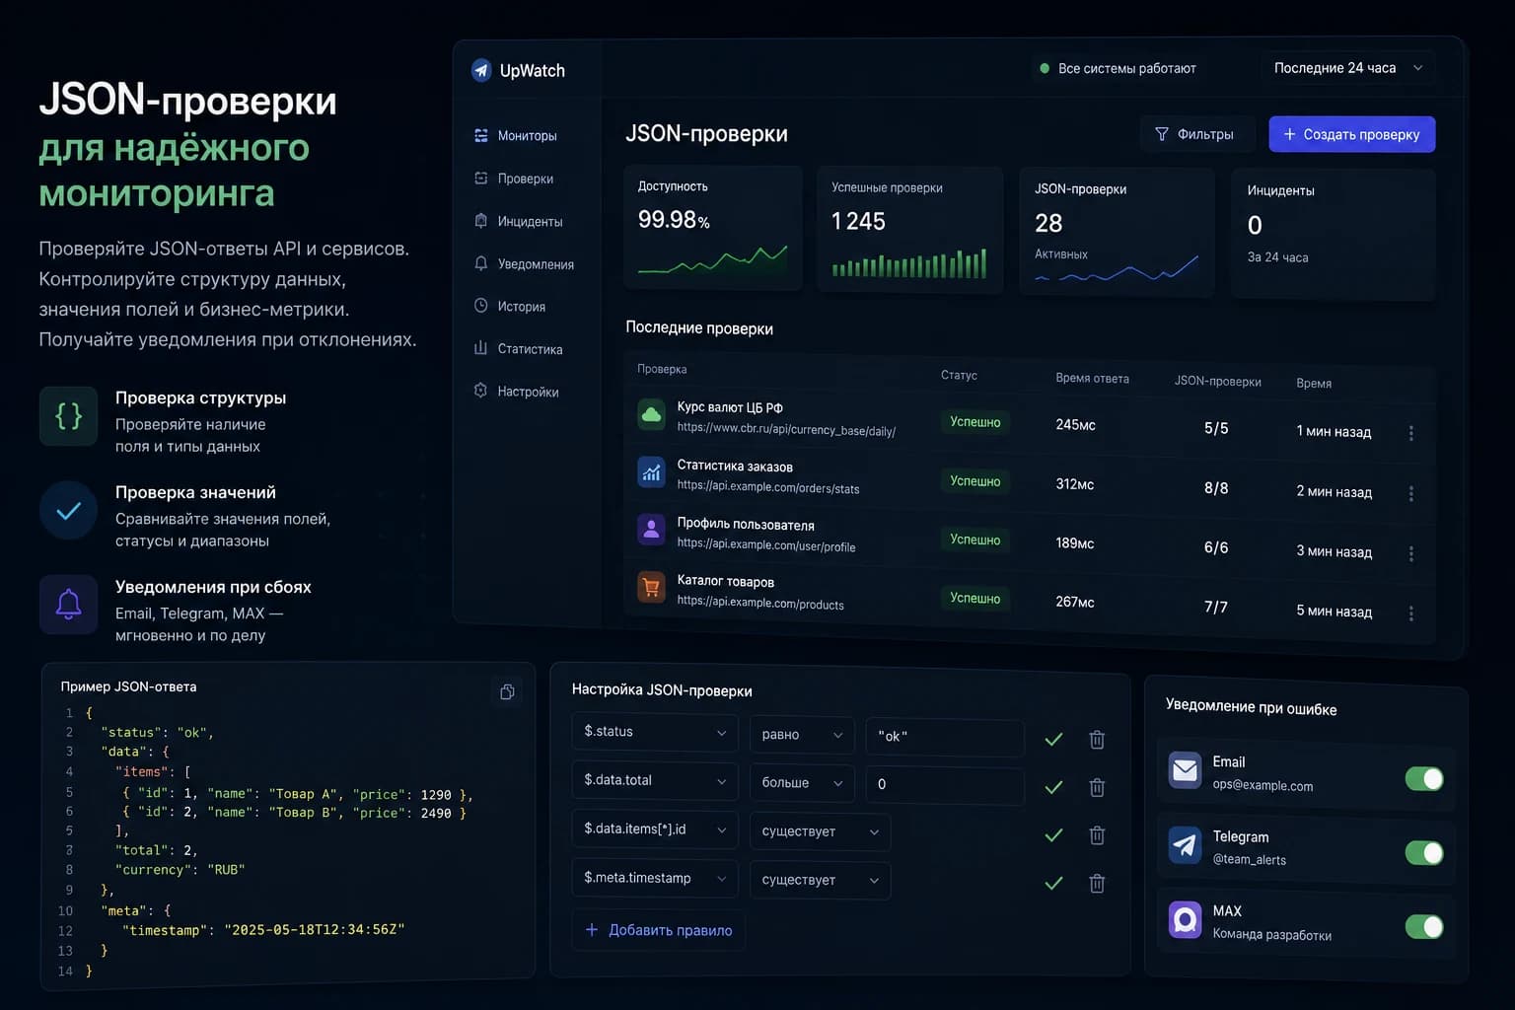This screenshot has height=1010, width=1515.
Task: Delete the $.meta.timestamp rule
Action: coord(1097,883)
